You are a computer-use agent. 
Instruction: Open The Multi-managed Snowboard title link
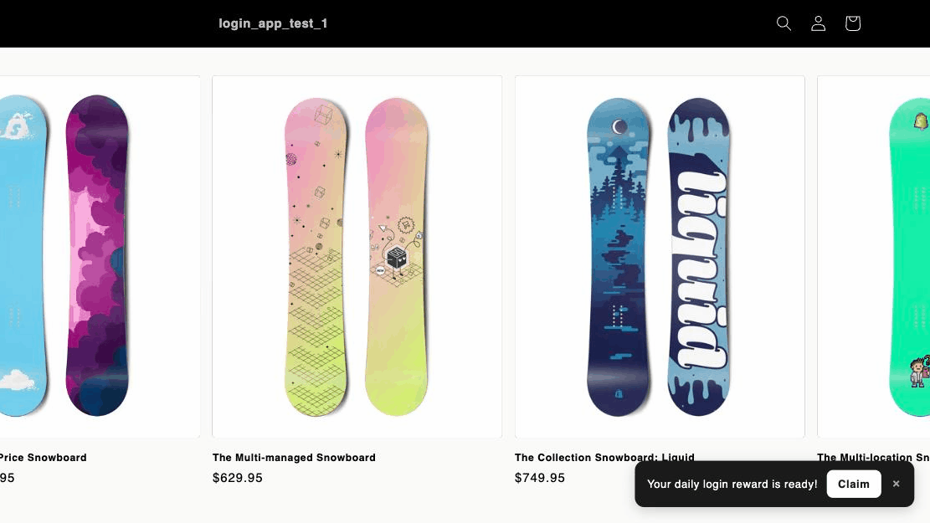(294, 457)
